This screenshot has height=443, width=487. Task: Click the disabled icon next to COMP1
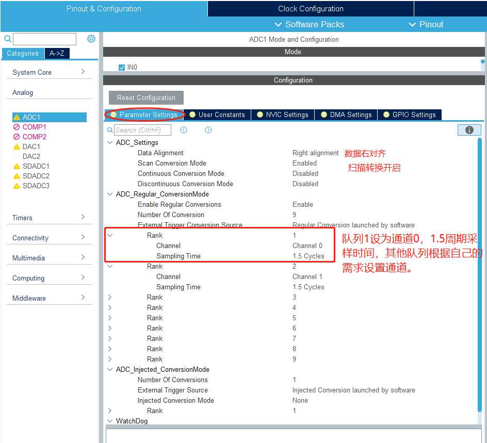pos(17,127)
